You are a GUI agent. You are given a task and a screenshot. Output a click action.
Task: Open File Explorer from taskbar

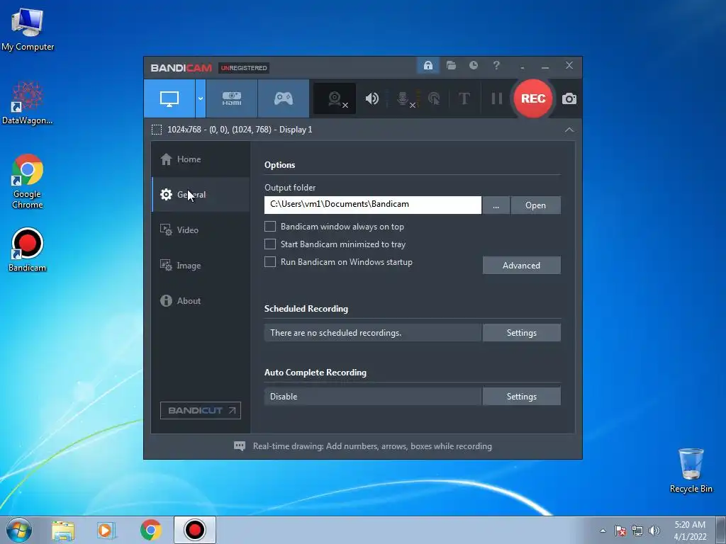pyautogui.click(x=63, y=530)
